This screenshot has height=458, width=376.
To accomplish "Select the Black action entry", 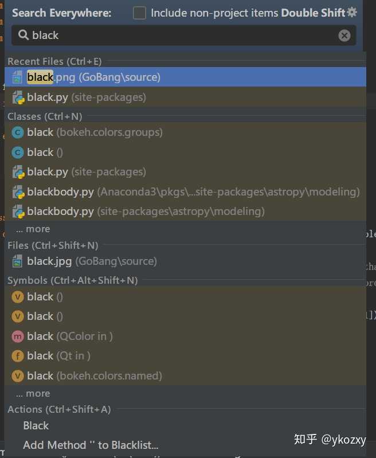I will tap(36, 426).
